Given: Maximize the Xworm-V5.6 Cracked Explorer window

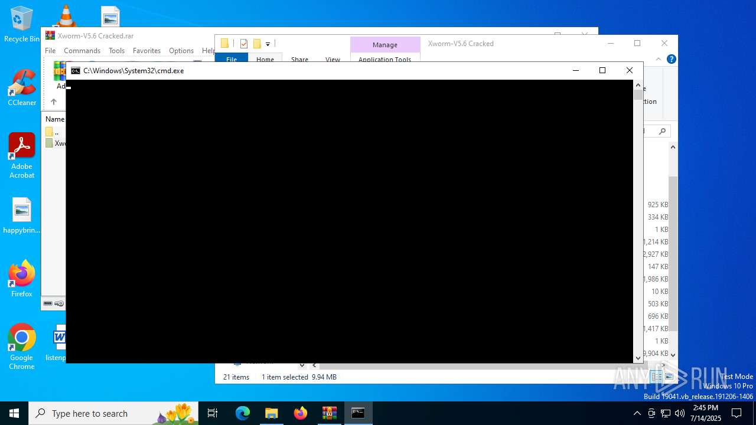Looking at the screenshot, I should (637, 43).
